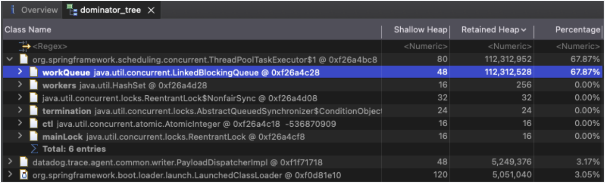The image size is (605, 183).
Task: Click the LaunchedClassLoader class loader icon
Action: [x=24, y=175]
